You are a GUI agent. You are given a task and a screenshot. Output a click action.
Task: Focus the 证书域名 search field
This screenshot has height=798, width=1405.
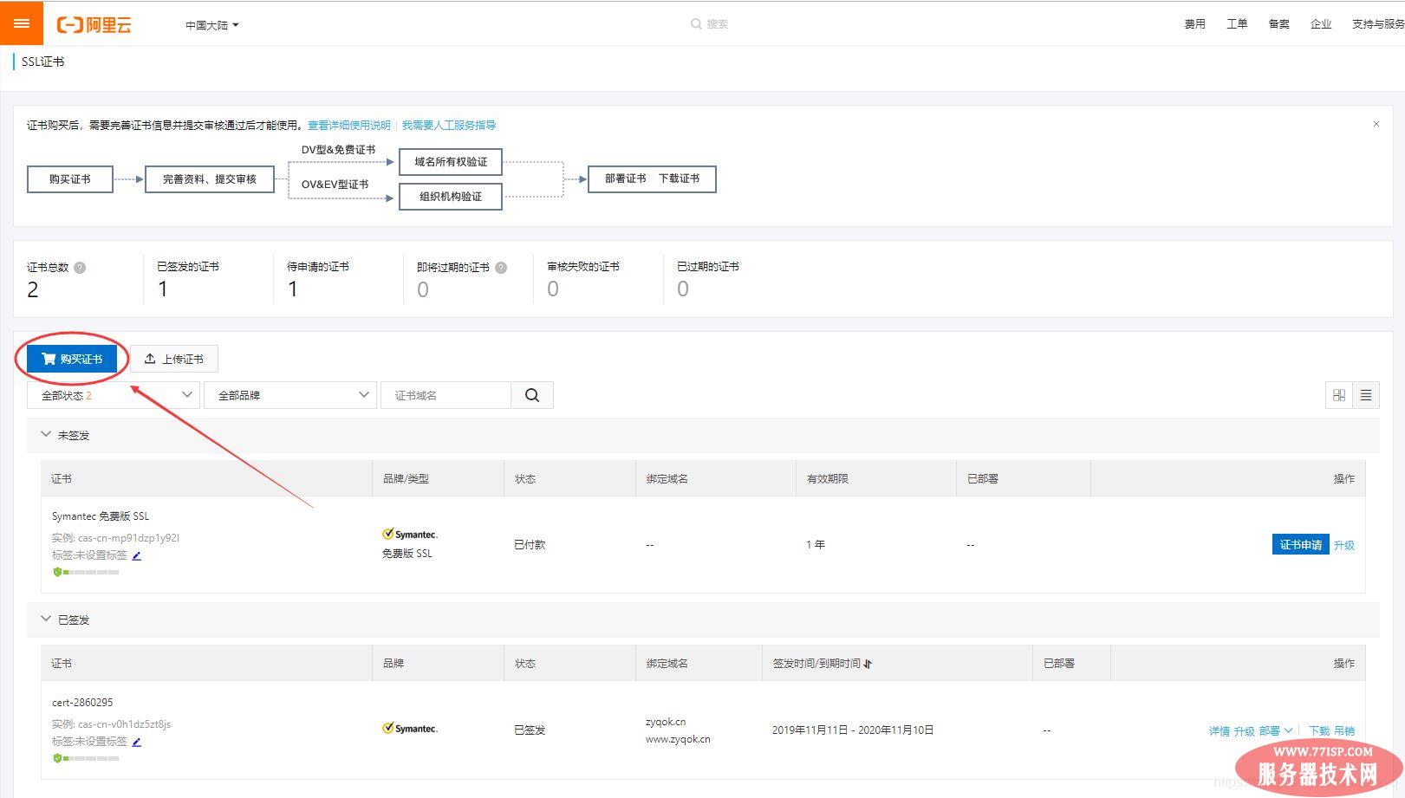coord(446,395)
